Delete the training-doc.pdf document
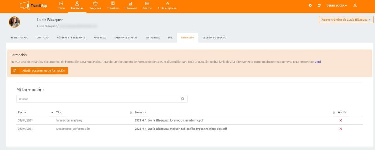The image size is (375, 150). coord(340,129)
